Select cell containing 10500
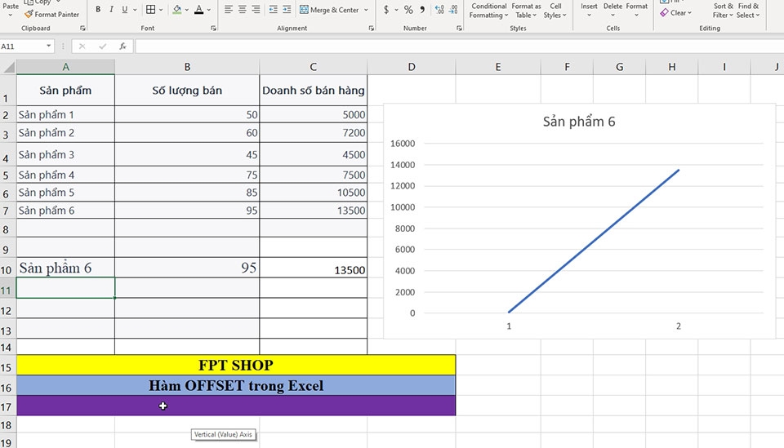 [x=313, y=193]
